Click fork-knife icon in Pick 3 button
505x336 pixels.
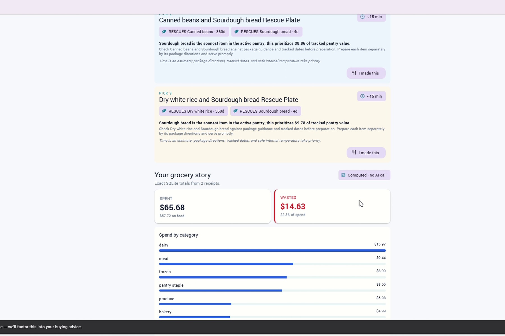(x=354, y=153)
